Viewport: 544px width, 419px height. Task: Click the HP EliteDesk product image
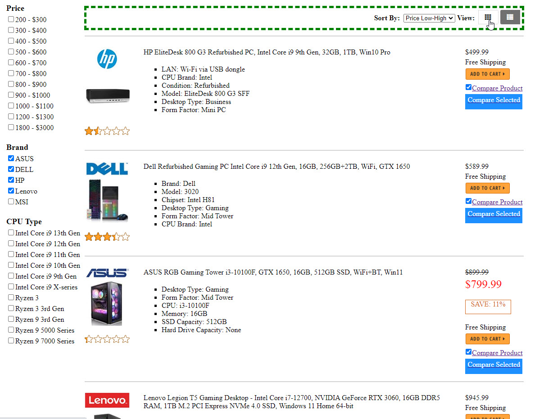point(107,95)
